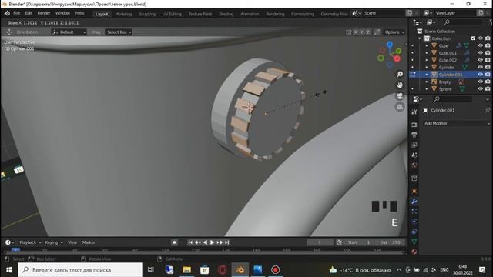Viewport: 493px width, 277px height.
Task: Open the Physics properties tab icon
Action: point(414,222)
